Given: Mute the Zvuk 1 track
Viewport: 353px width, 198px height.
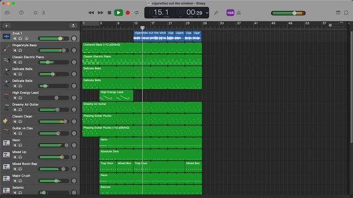Looking at the screenshot, I should click(15, 38).
